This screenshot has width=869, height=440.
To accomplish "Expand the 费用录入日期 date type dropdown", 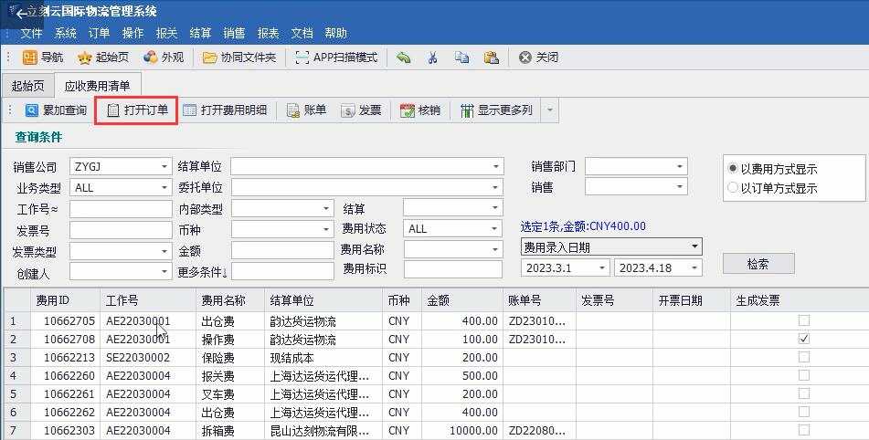I will click(x=695, y=247).
